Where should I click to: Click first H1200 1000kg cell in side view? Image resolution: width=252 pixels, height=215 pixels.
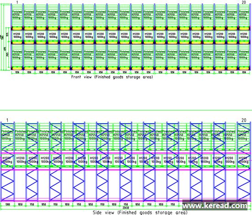pos(7,160)
